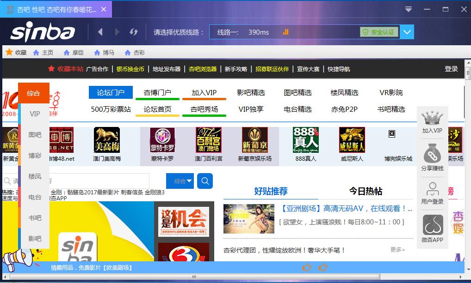Viewport: 471px width, 283px height.
Task: Click the 论坛门户 navigation button
Action: coord(111,92)
